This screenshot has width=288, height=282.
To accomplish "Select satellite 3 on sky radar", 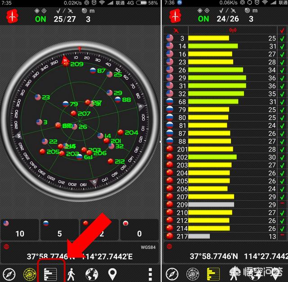I will (x=42, y=122).
